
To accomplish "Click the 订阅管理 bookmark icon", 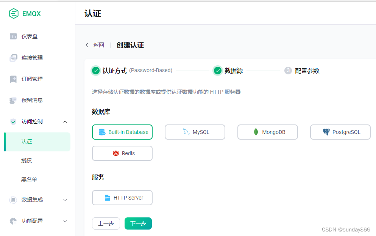I will point(13,79).
